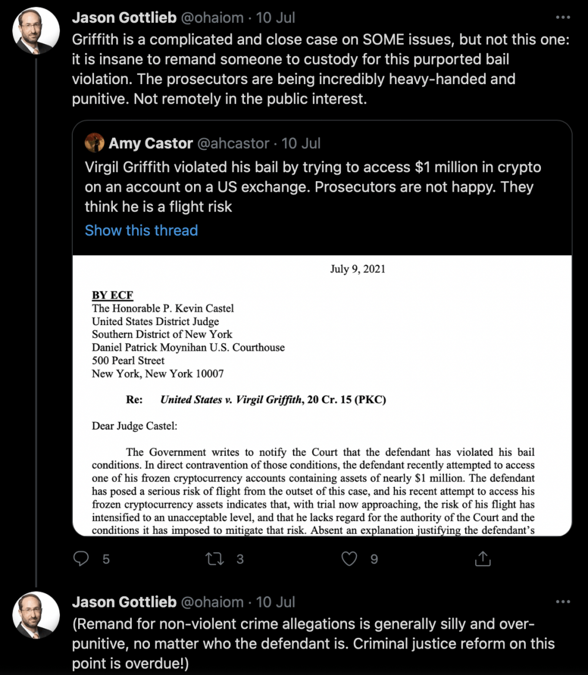Open the Jason Gottlieb name on first tweet
Screen dimensions: 588x675
pos(124,18)
